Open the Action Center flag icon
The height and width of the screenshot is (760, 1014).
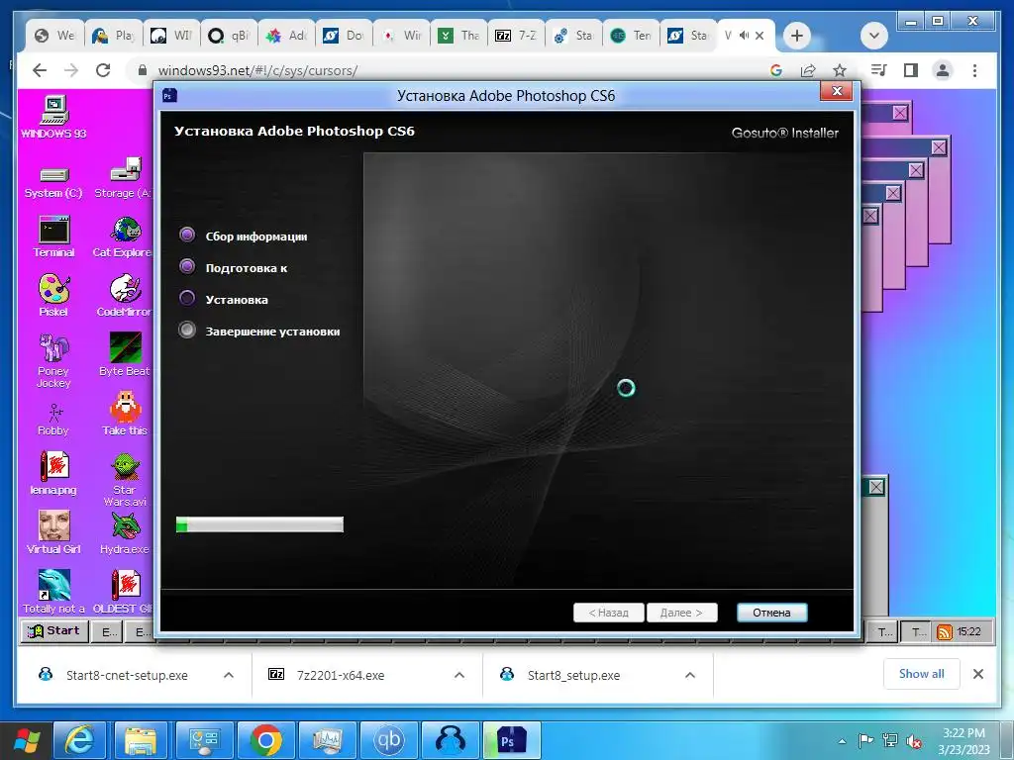[x=865, y=741]
